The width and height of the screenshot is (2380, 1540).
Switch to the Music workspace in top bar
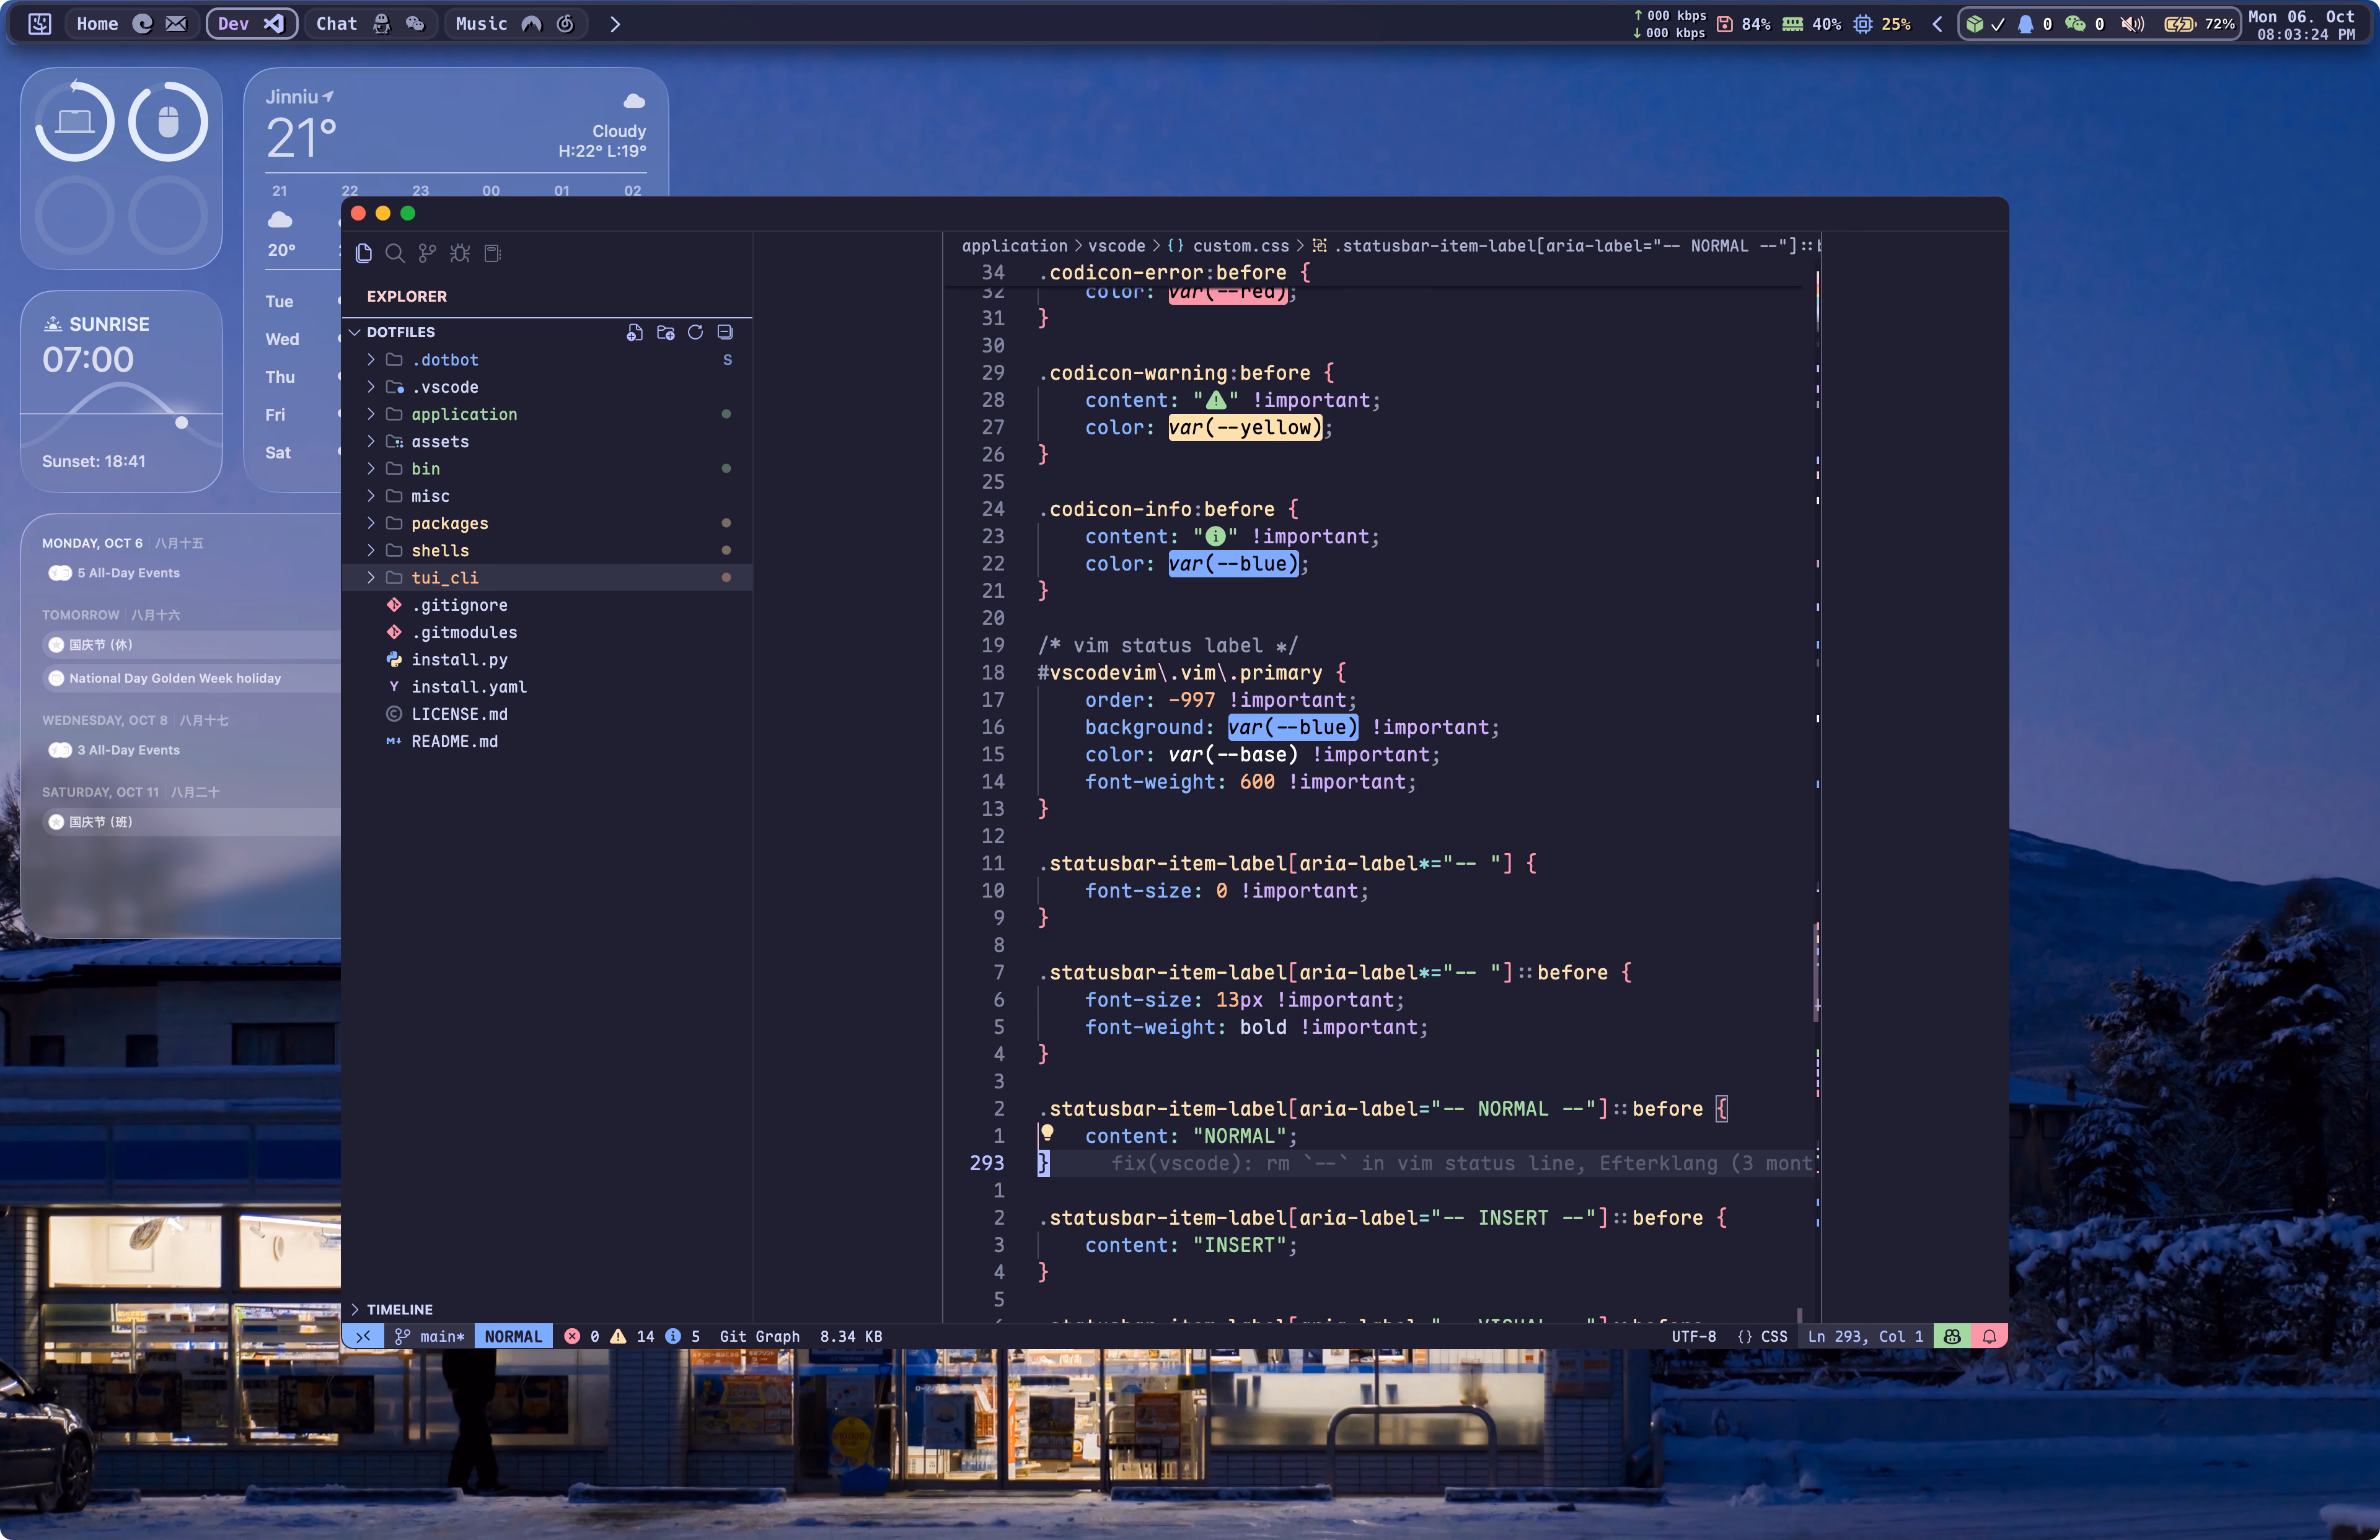pyautogui.click(x=481, y=24)
